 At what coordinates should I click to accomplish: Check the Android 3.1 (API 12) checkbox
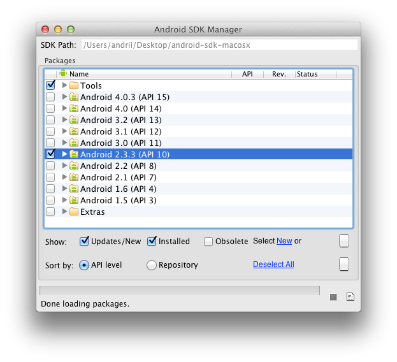pos(50,131)
